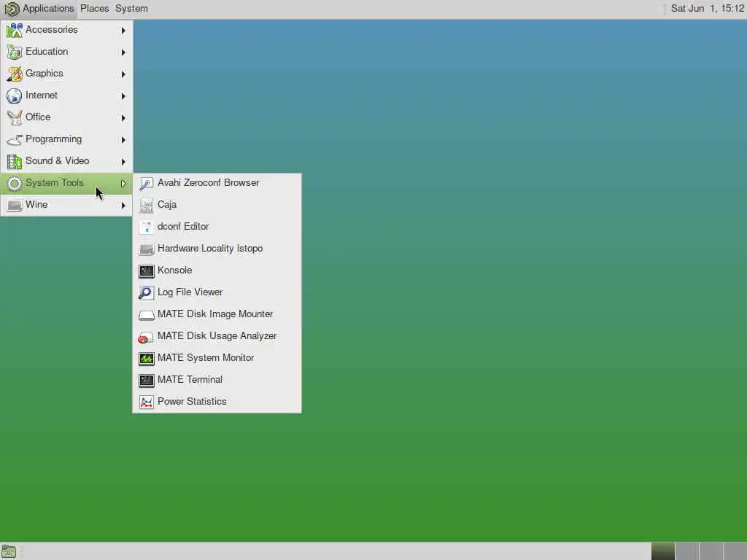The image size is (747, 560).
Task: Expand the Office submenu arrow
Action: point(123,118)
